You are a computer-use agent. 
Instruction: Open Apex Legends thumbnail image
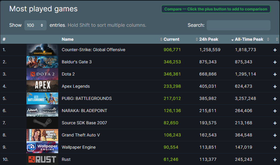[x=42, y=86]
